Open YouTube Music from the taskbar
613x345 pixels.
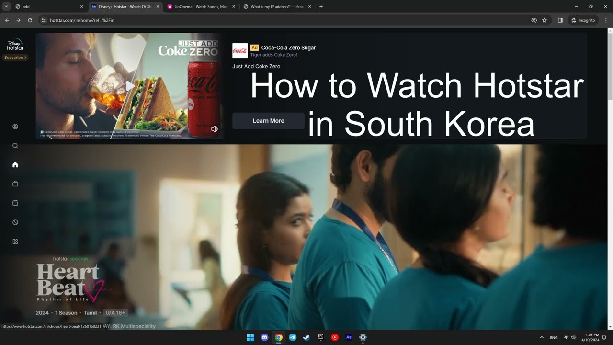click(x=335, y=337)
